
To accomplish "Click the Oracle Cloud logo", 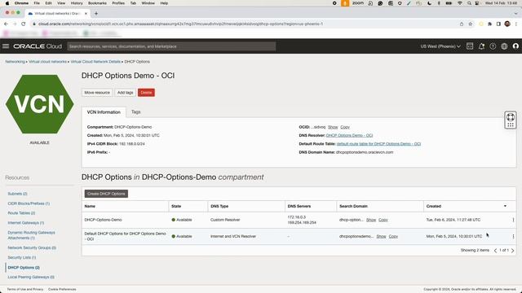I will [38, 46].
